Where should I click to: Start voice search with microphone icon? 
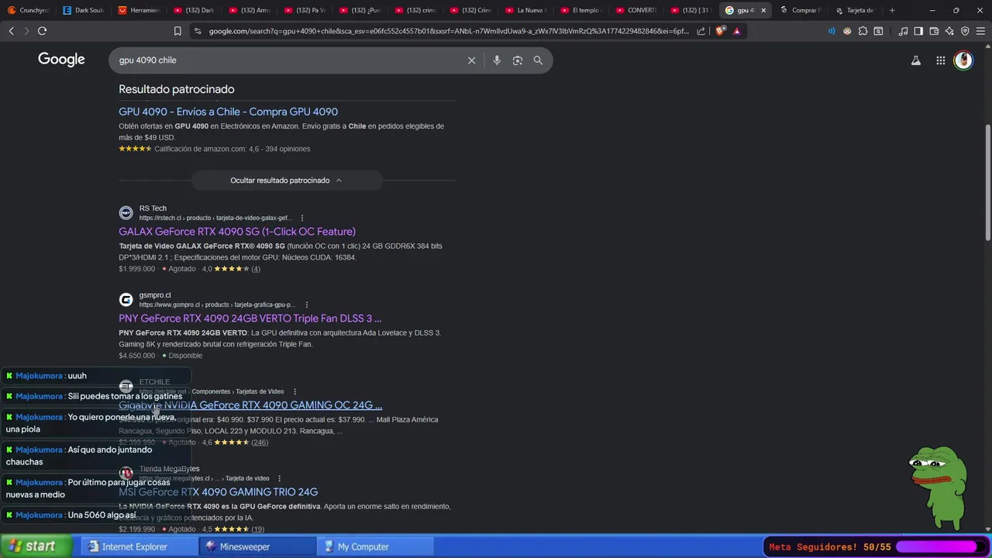tap(497, 60)
